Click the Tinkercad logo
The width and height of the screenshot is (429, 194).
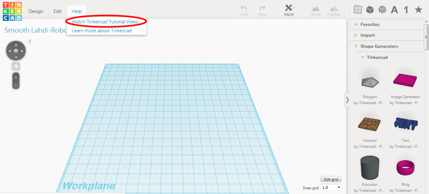pos(11,11)
